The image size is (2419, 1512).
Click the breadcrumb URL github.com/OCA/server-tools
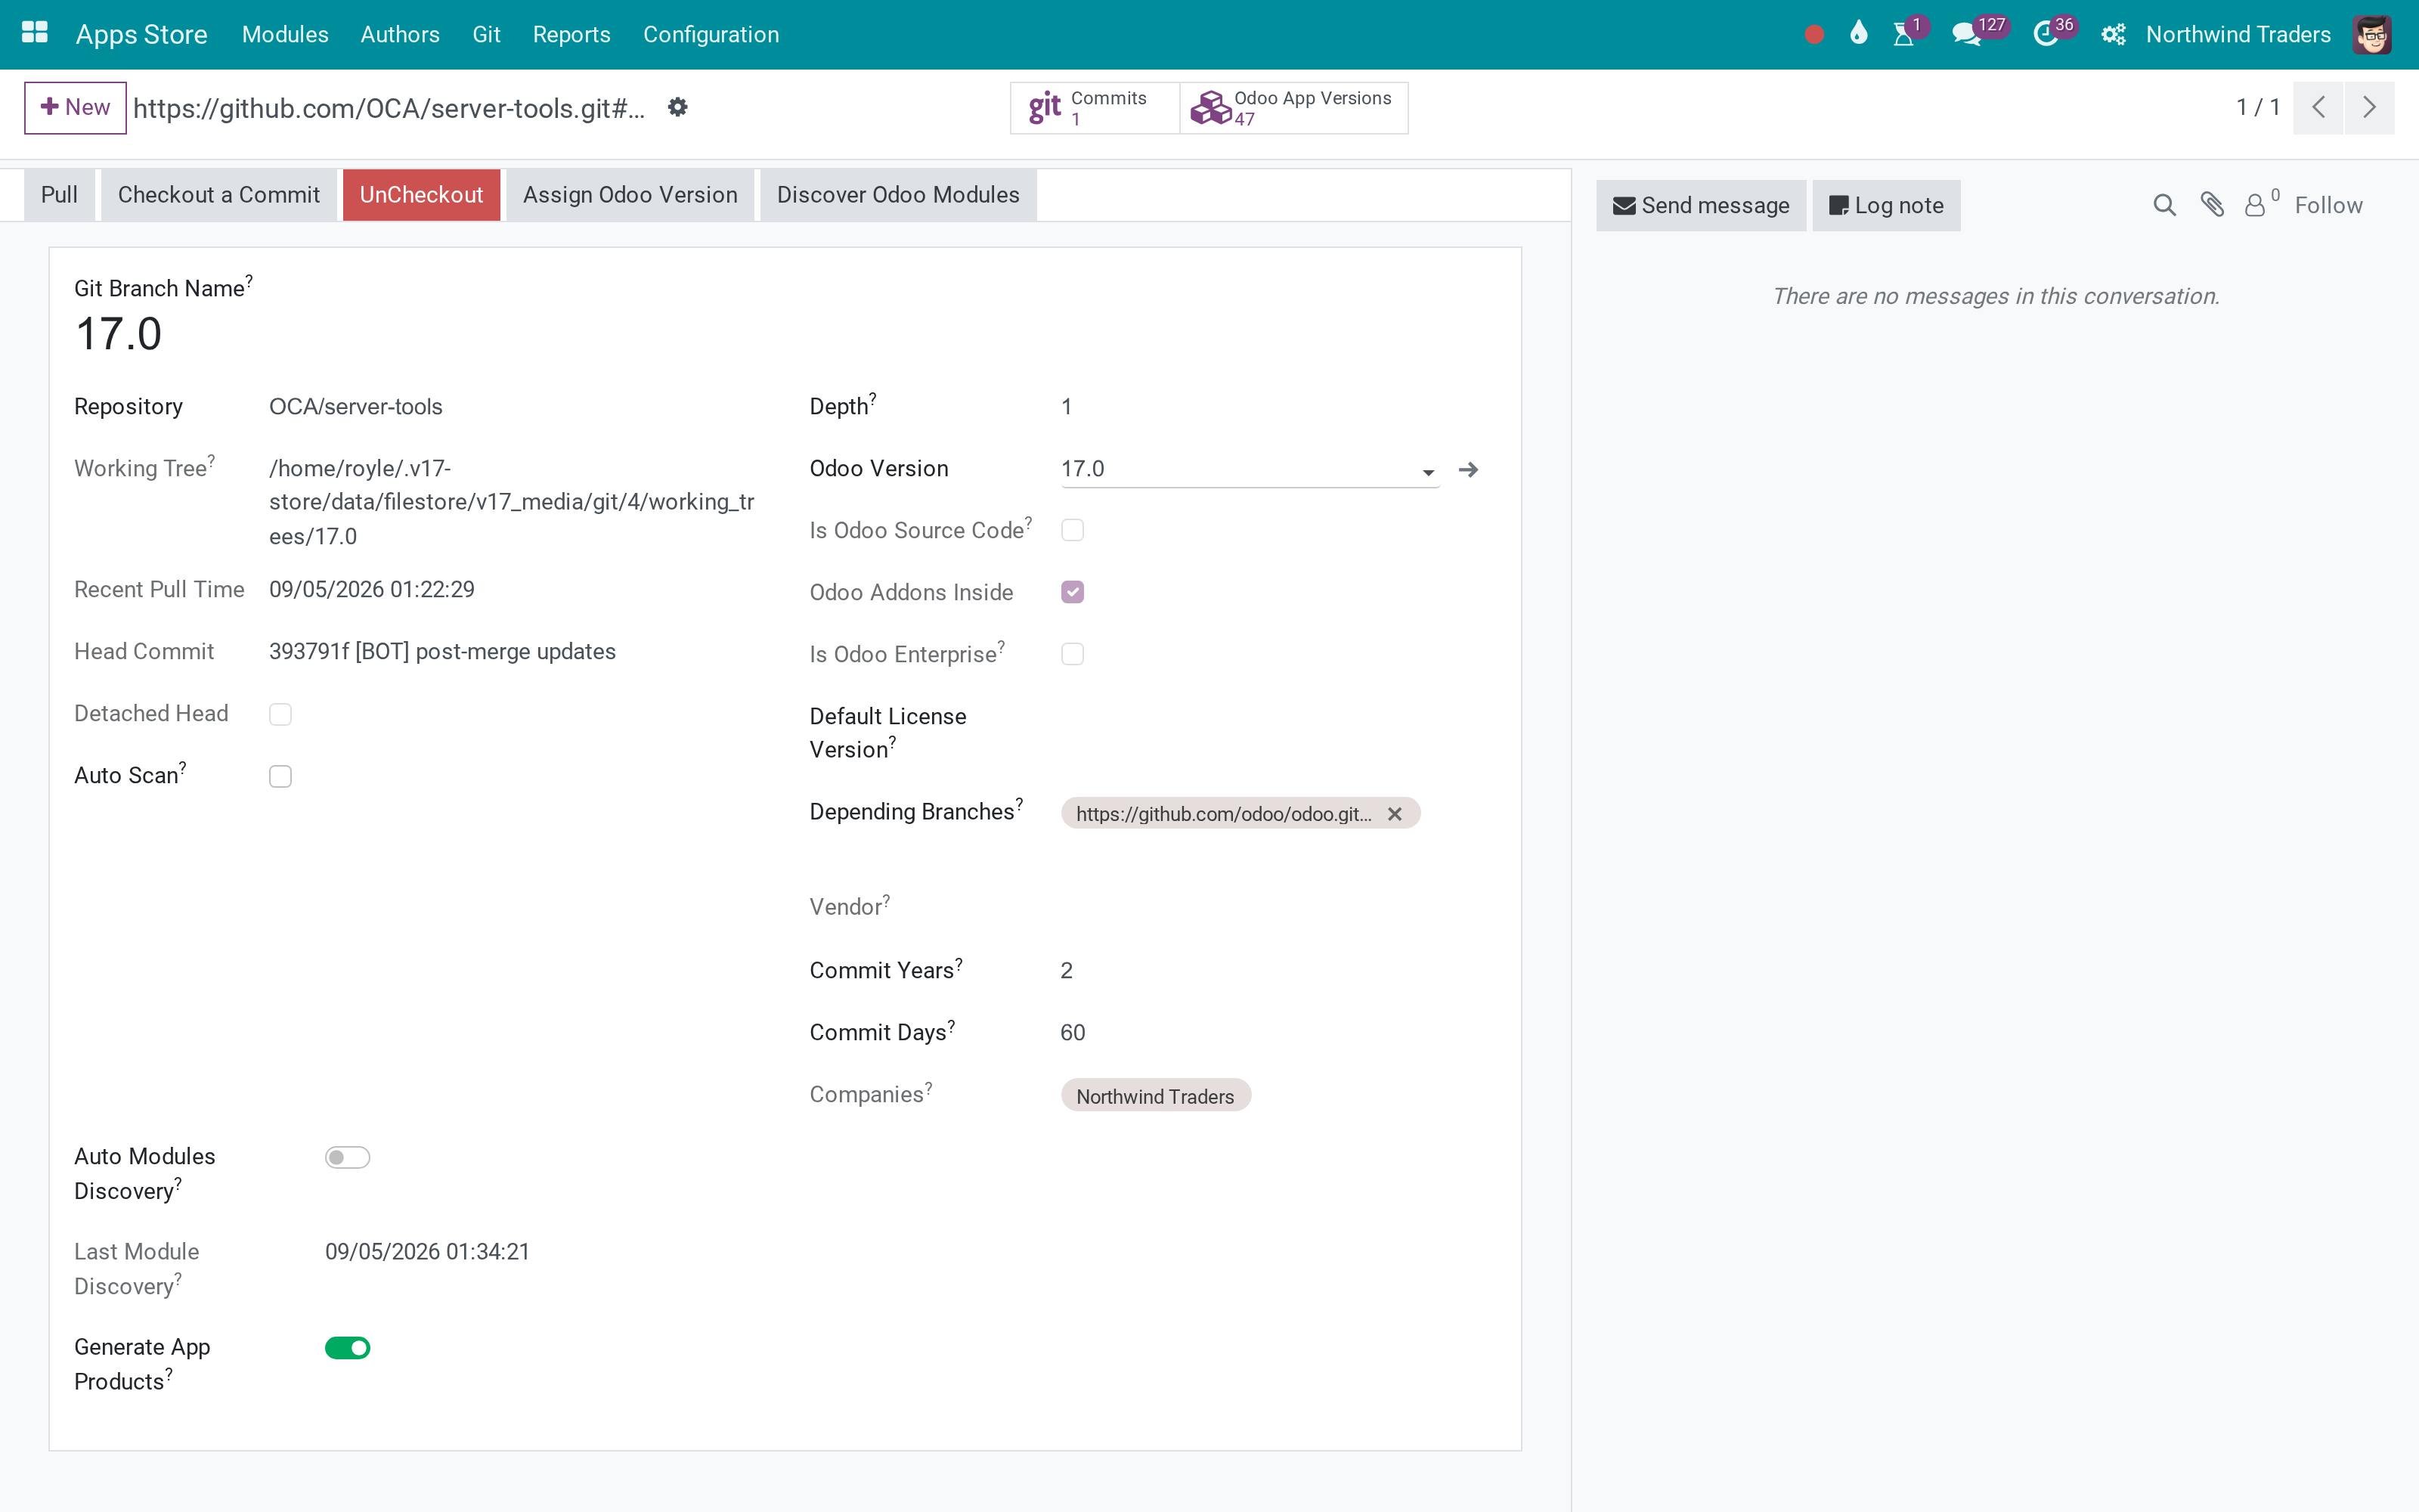(x=389, y=108)
